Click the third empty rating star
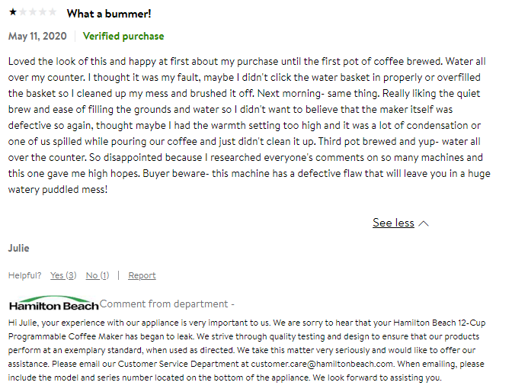Screen dimensions: 512x392 click(x=32, y=13)
